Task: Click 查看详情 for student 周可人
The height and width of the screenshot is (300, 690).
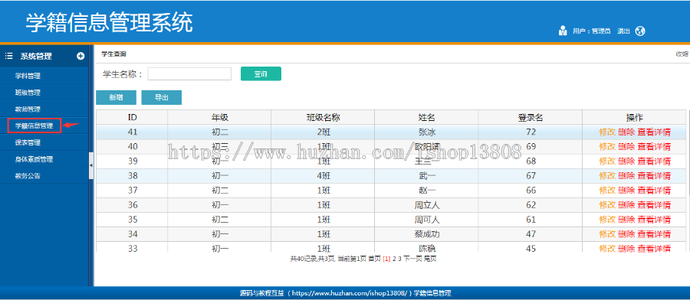Action: pos(654,219)
